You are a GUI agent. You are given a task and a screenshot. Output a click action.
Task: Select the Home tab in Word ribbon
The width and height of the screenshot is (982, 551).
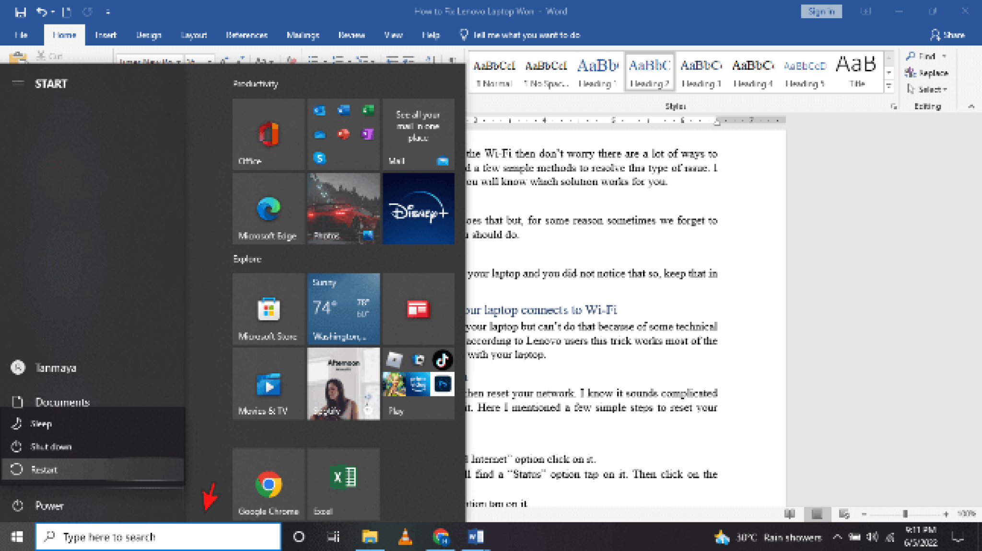pos(64,34)
